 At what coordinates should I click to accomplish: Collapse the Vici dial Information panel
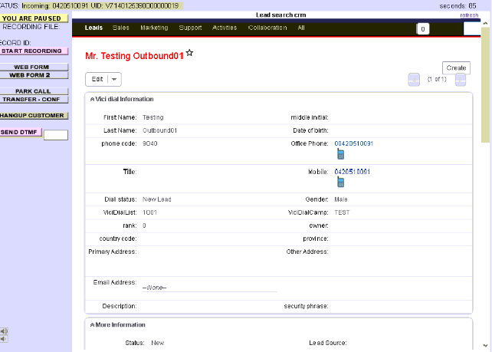[92, 99]
